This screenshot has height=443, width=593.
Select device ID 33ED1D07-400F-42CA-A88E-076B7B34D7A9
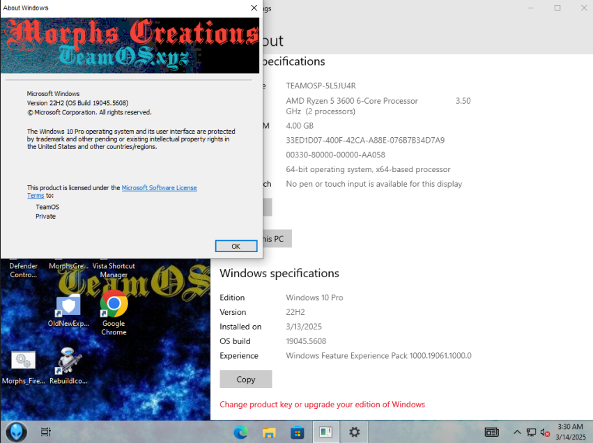(x=365, y=140)
